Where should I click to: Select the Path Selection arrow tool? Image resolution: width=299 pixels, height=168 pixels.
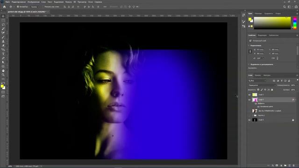(x=3, y=62)
